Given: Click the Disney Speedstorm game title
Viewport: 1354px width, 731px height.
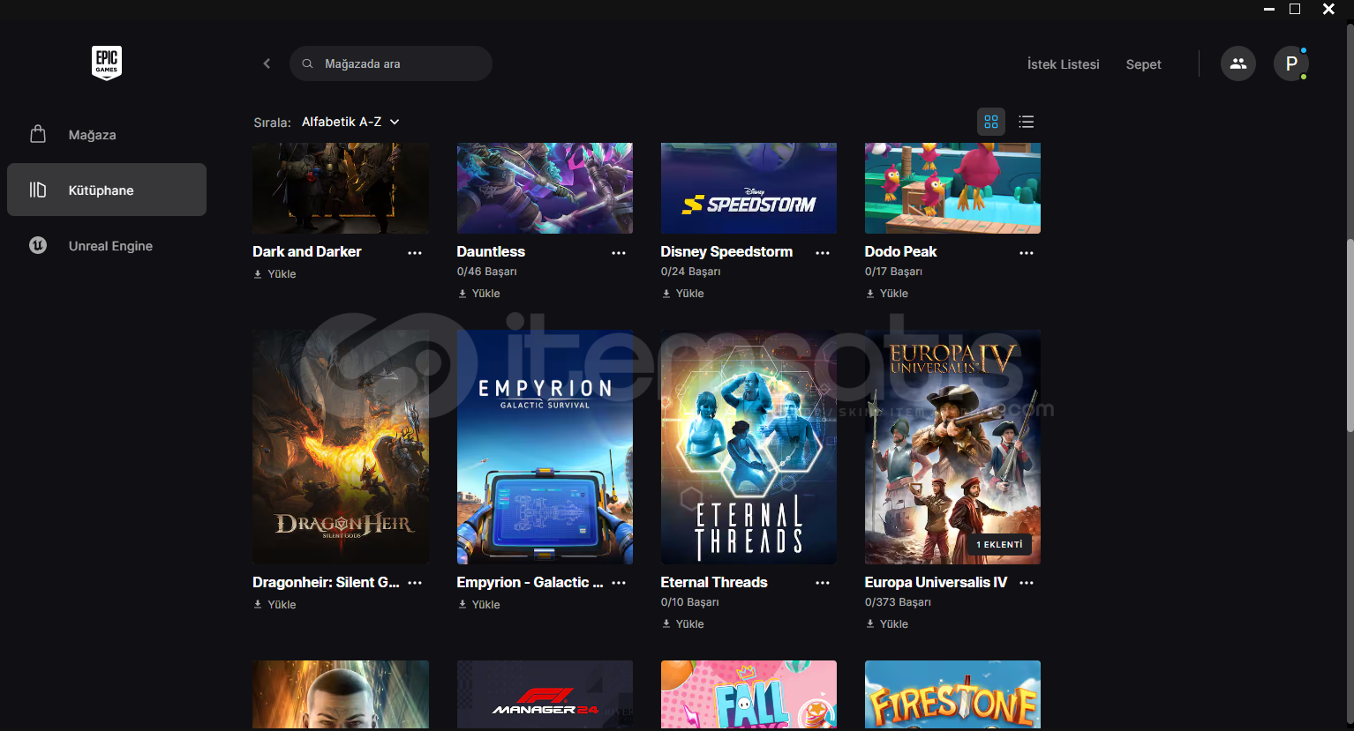Looking at the screenshot, I should pyautogui.click(x=726, y=251).
